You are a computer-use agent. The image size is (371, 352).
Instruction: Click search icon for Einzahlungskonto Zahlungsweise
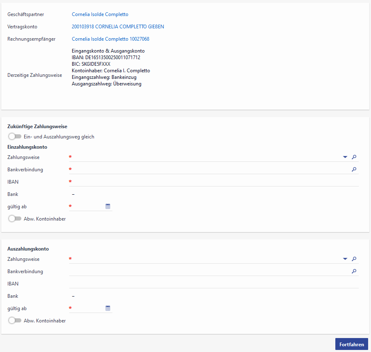point(354,157)
